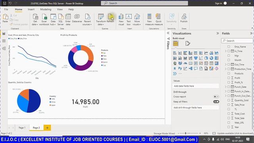Insert a New visual
This screenshot has height=143, width=254.
121,19
